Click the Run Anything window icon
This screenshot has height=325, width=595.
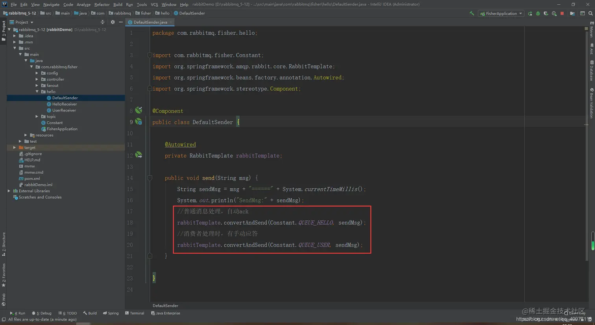(x=582, y=13)
